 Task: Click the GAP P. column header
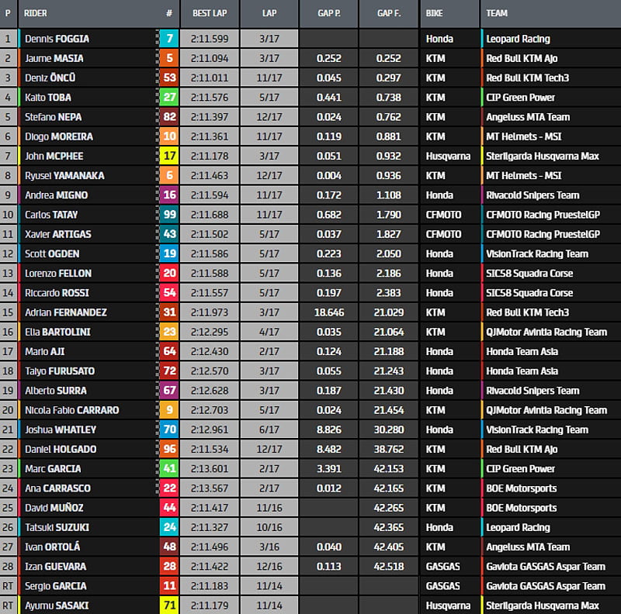point(328,13)
